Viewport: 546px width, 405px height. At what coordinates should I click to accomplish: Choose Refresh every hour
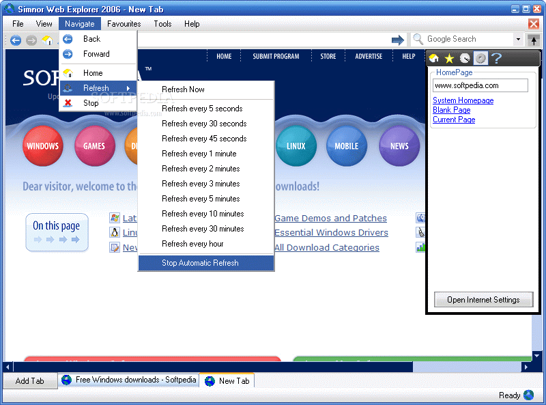click(x=206, y=244)
